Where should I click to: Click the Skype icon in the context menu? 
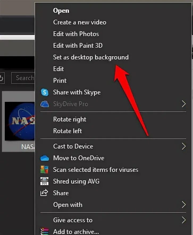tap(45, 92)
